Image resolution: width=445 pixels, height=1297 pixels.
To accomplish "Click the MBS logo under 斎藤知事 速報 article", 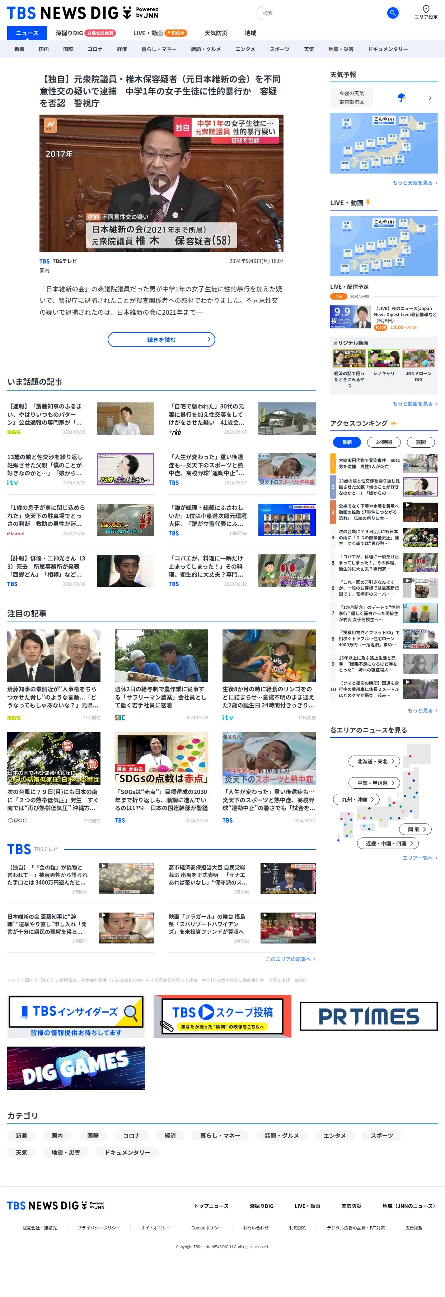I will point(14,432).
